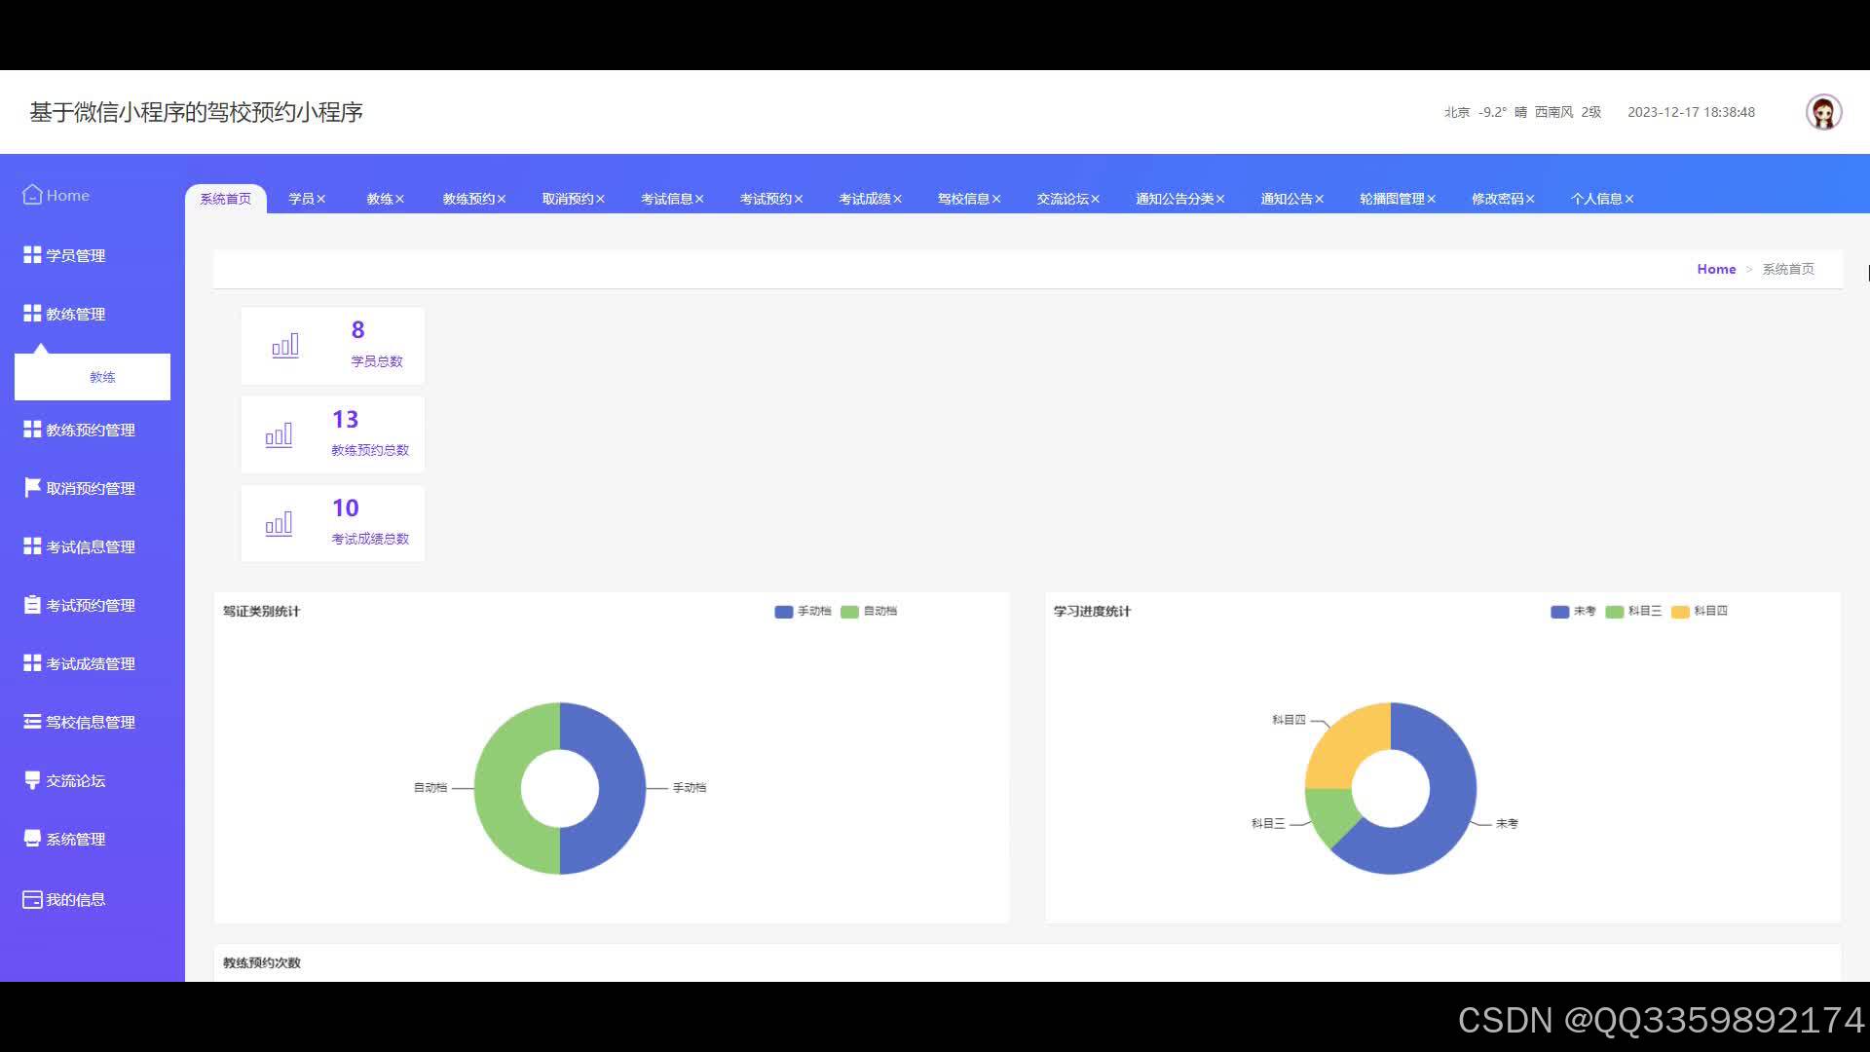Click the grid icon beside 考试信息管理

click(32, 545)
